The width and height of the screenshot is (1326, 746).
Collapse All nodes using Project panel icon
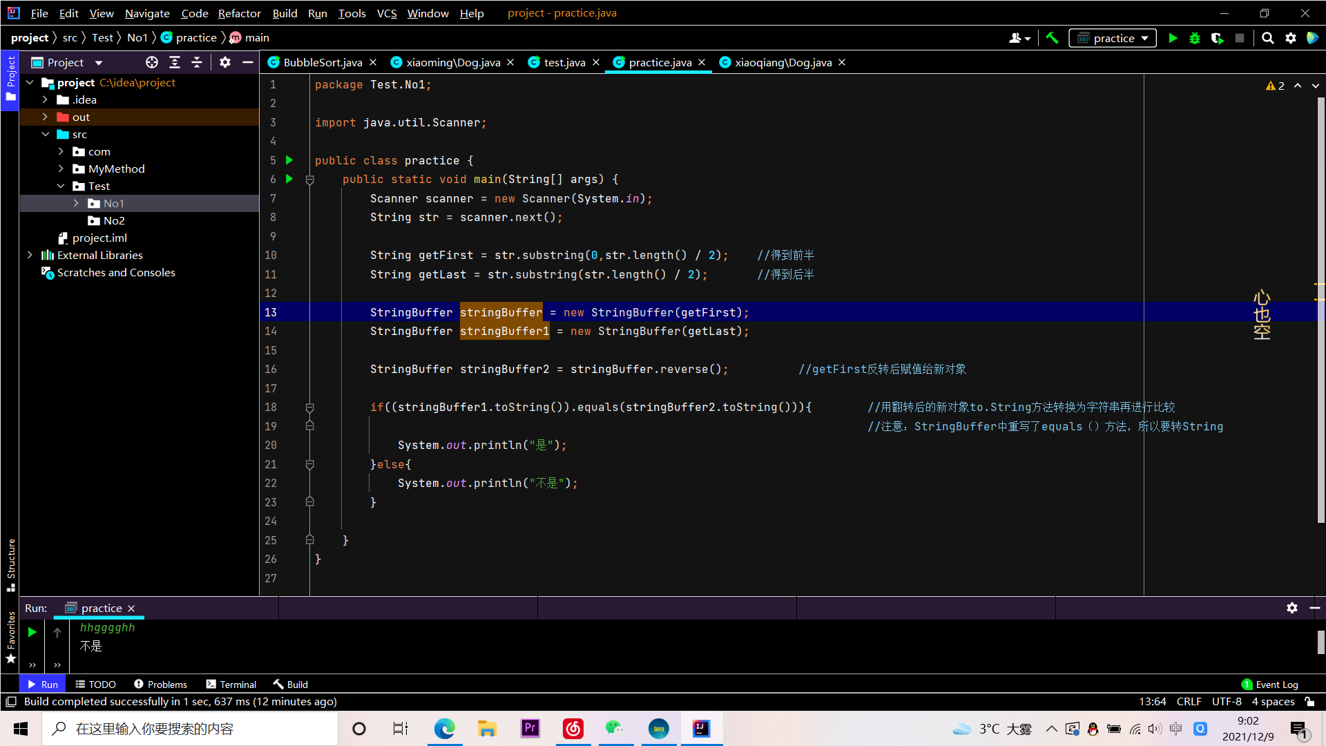197,62
